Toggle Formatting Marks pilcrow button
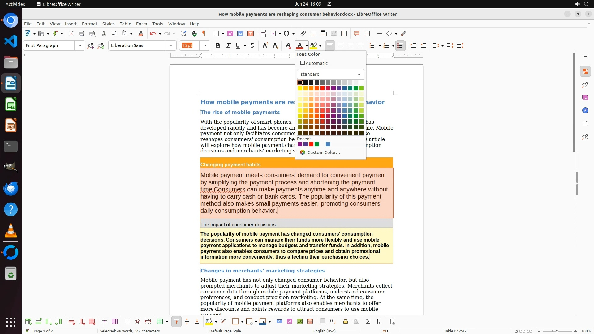The image size is (594, 334). point(204,33)
